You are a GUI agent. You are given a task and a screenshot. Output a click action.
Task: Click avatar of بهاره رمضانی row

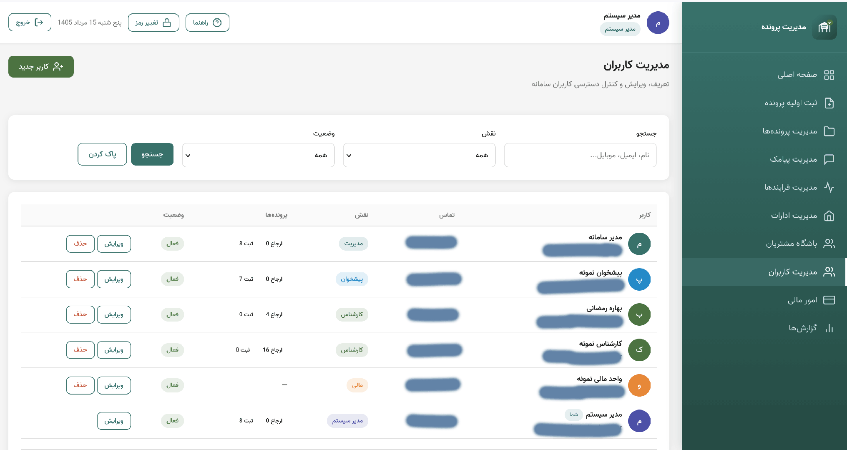(x=639, y=314)
